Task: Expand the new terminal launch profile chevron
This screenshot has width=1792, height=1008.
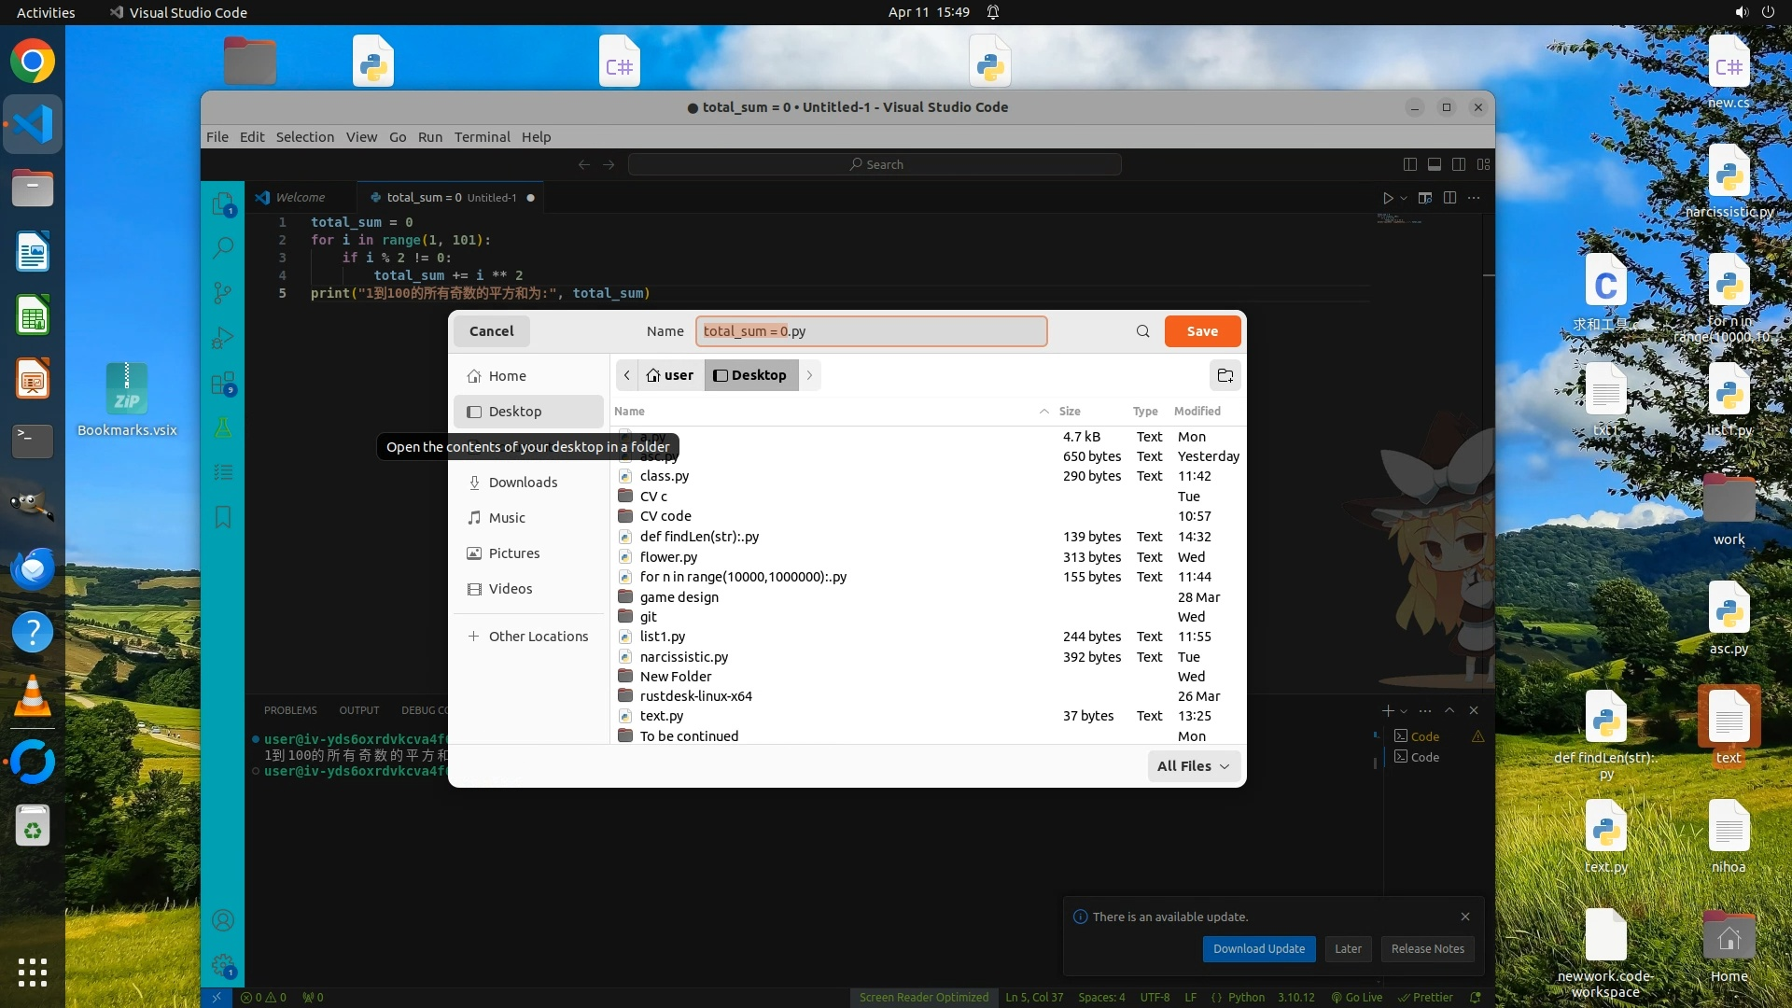Action: [x=1404, y=711]
